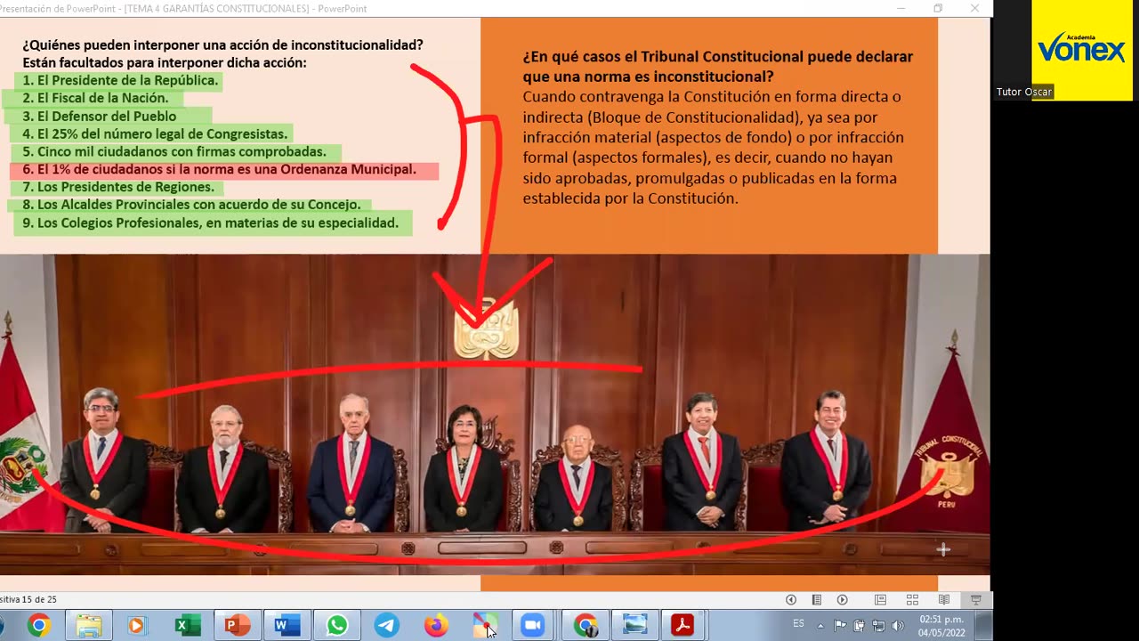Image resolution: width=1139 pixels, height=641 pixels.
Task: Open File Explorer folder icon in taskbar
Action: tap(88, 626)
